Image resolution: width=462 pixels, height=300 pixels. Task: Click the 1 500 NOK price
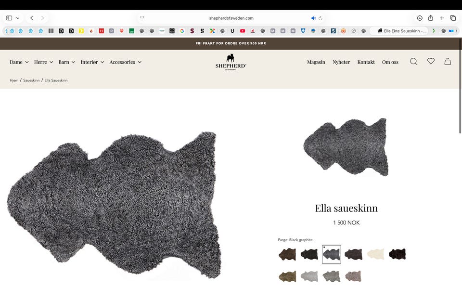coord(346,223)
